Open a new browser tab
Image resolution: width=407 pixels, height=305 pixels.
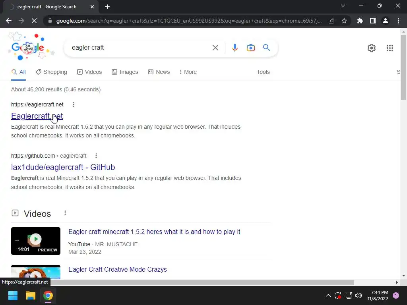(x=107, y=7)
